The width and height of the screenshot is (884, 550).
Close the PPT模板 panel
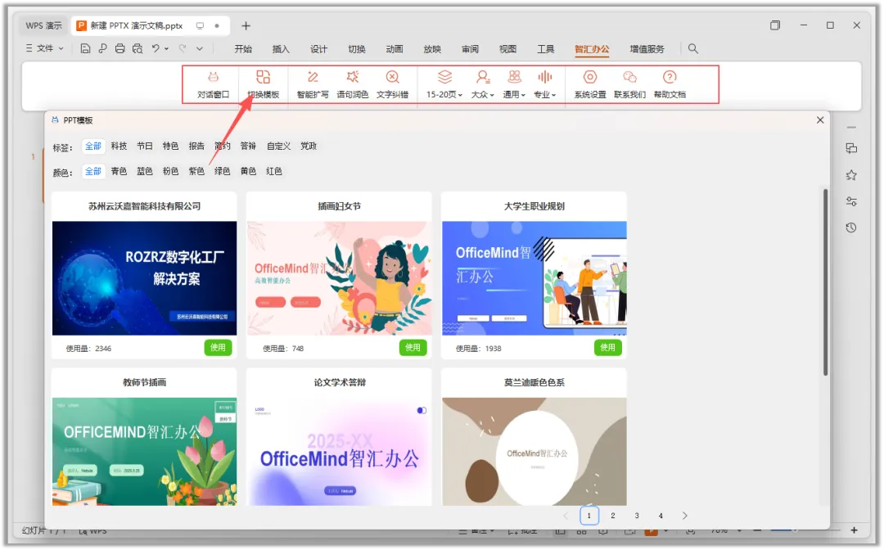[x=820, y=120]
